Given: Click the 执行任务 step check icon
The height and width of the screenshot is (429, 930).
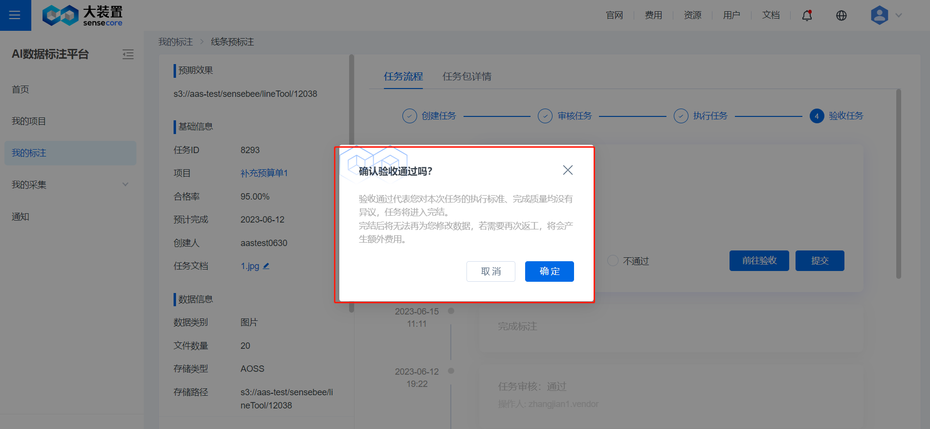Looking at the screenshot, I should point(681,116).
